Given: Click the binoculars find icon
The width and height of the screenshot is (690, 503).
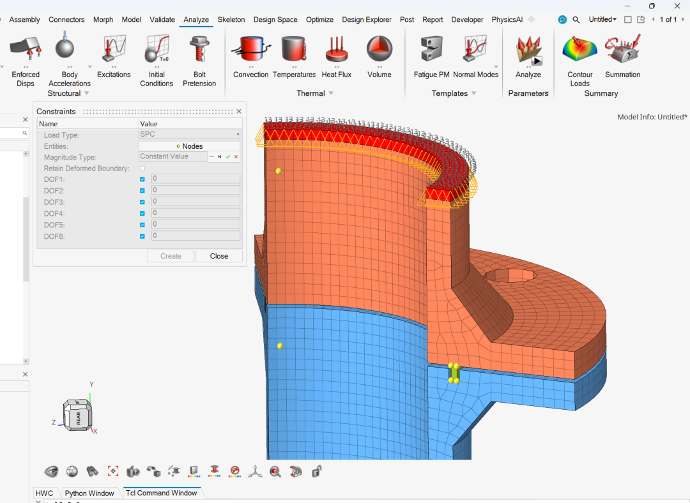Looking at the screenshot, I should click(x=93, y=472).
